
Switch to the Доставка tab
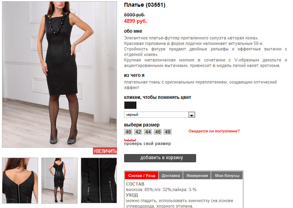[171, 175]
